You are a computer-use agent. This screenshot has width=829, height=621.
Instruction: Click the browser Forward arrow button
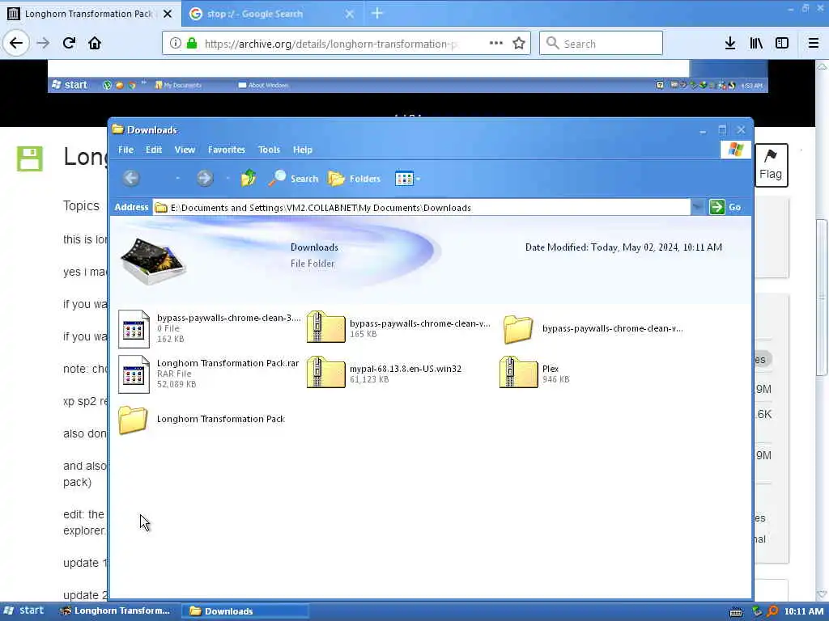tap(43, 44)
